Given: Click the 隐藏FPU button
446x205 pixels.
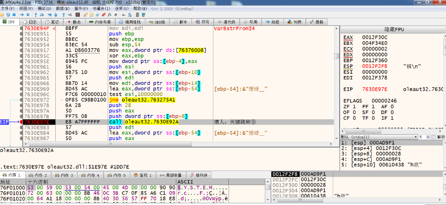Looking at the screenshot, I should (394, 29).
